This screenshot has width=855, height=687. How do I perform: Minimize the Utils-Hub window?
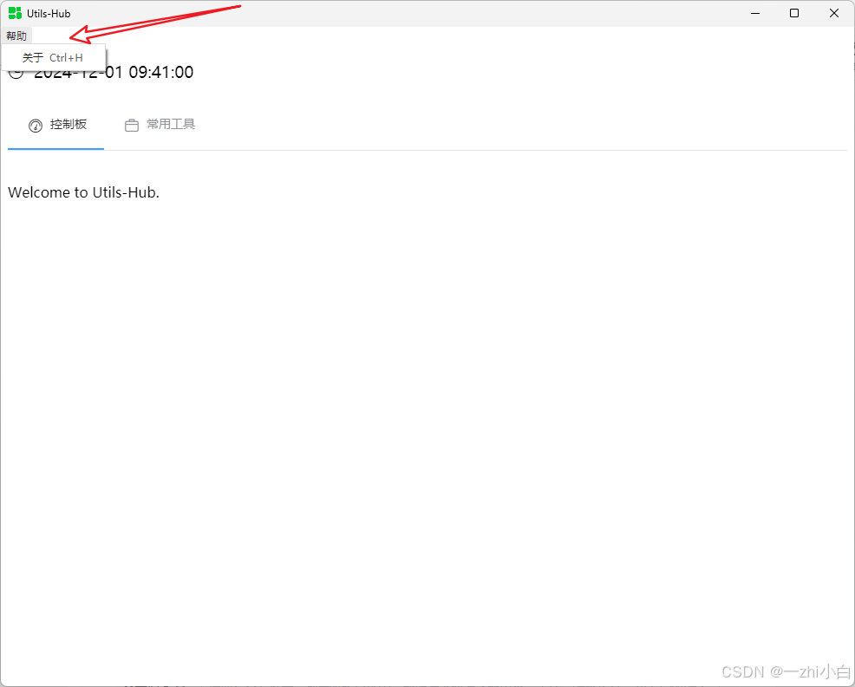point(755,13)
